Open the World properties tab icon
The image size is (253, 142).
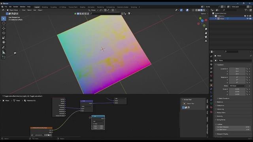coord(211,76)
